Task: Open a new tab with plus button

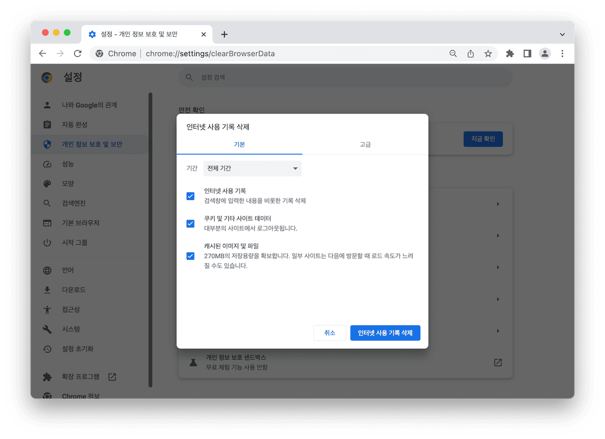Action: coord(224,34)
